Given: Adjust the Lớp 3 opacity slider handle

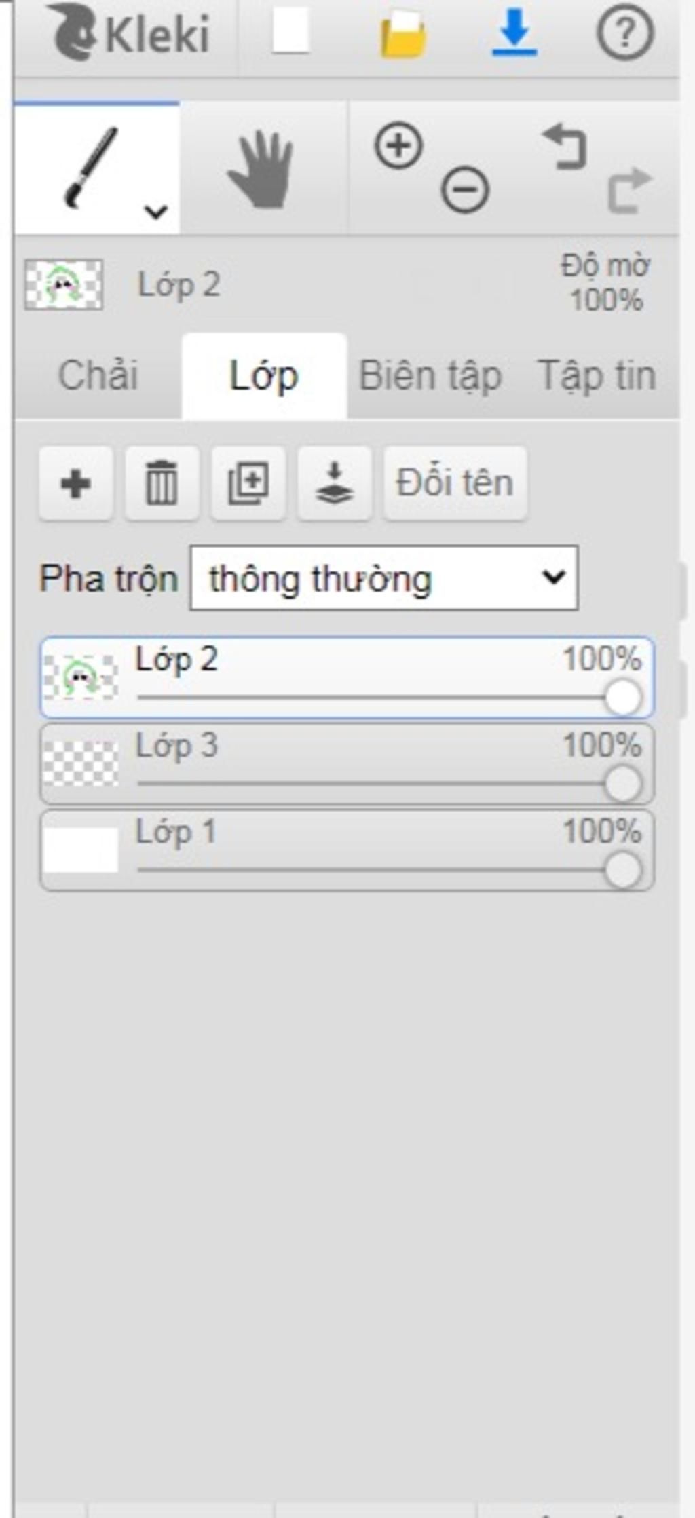Looking at the screenshot, I should pyautogui.click(x=623, y=784).
